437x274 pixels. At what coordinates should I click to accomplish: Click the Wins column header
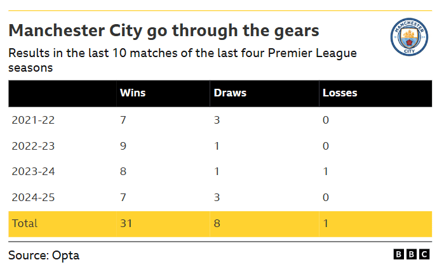132,93
